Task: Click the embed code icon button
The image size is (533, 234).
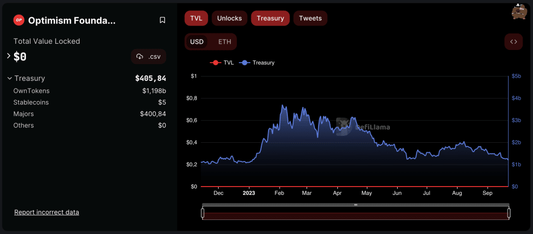Action: pyautogui.click(x=513, y=42)
